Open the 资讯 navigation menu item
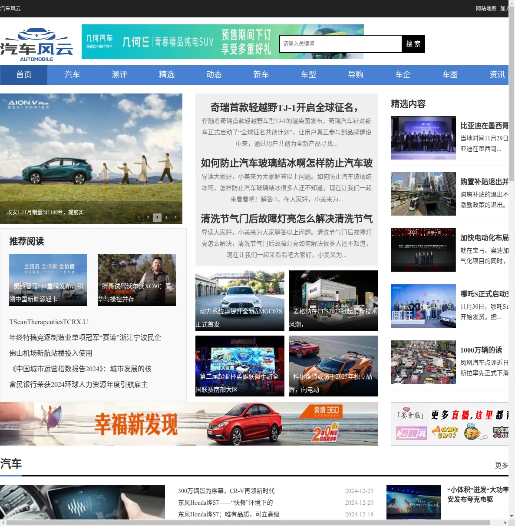Image resolution: width=515 pixels, height=526 pixels. pyautogui.click(x=497, y=75)
